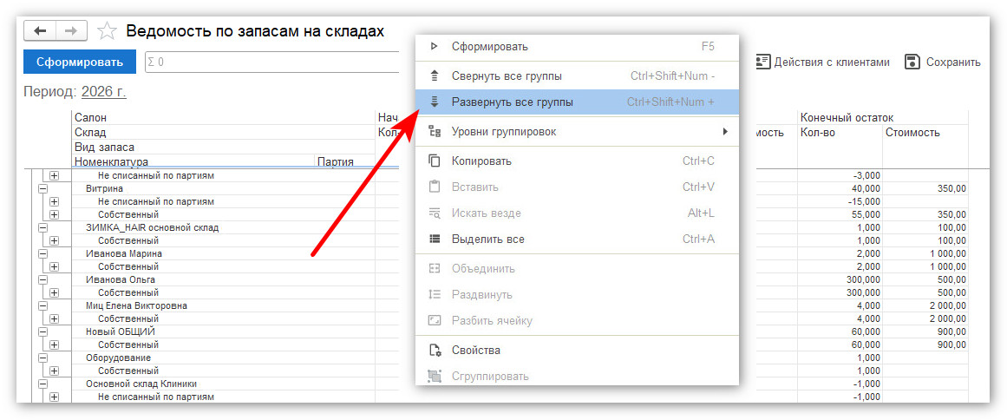Click the 1 000,00 cost in Иванова Марина row
This screenshot has width=1007, height=420.
[x=925, y=253]
